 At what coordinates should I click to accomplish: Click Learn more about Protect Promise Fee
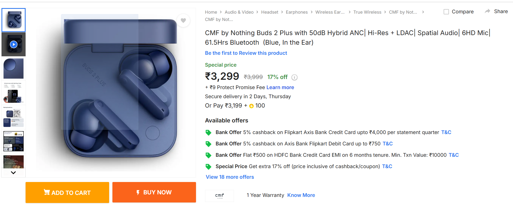[280, 87]
